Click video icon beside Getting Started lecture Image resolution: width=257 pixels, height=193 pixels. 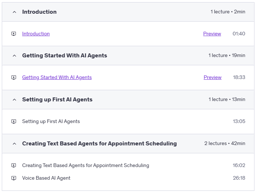pos(14,78)
